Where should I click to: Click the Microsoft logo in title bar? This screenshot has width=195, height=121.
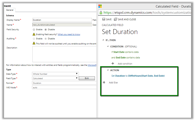pos(100,6)
